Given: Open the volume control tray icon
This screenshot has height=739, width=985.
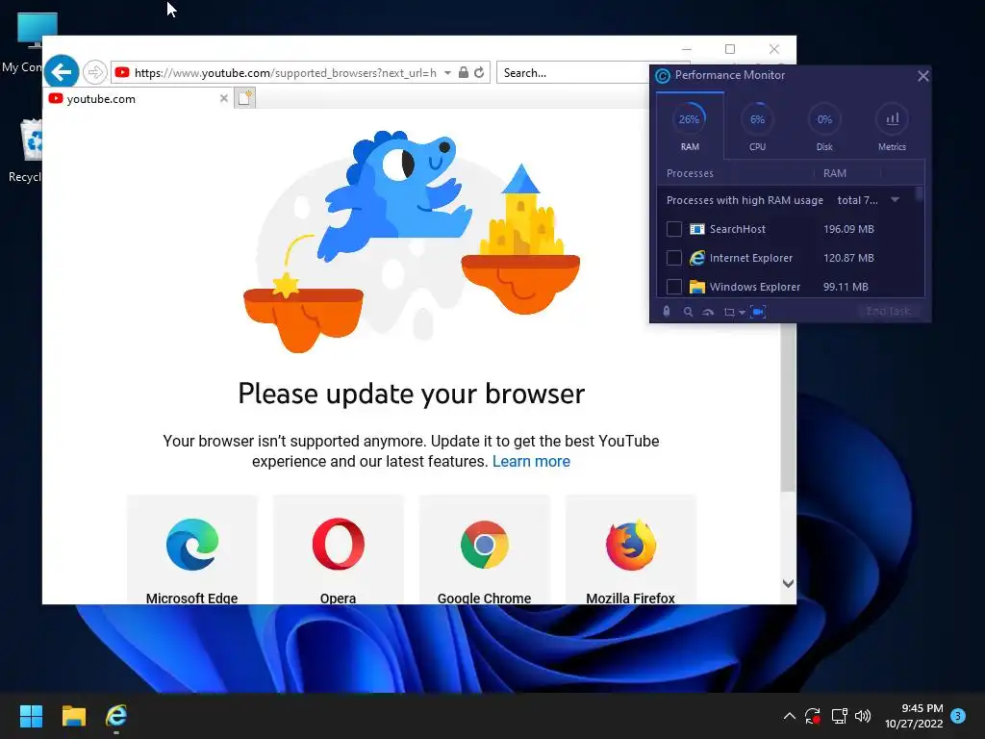Looking at the screenshot, I should 863,716.
